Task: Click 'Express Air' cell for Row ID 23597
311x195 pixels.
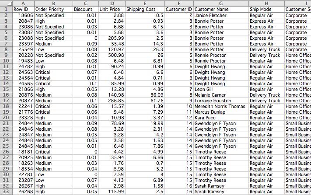Action: (266, 44)
